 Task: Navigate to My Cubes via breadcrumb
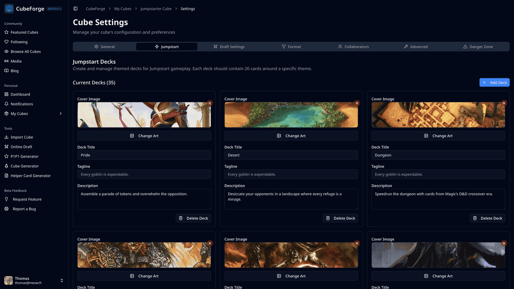click(123, 8)
